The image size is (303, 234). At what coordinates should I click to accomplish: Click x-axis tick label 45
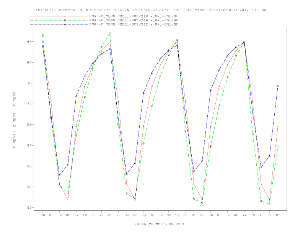[169, 215]
